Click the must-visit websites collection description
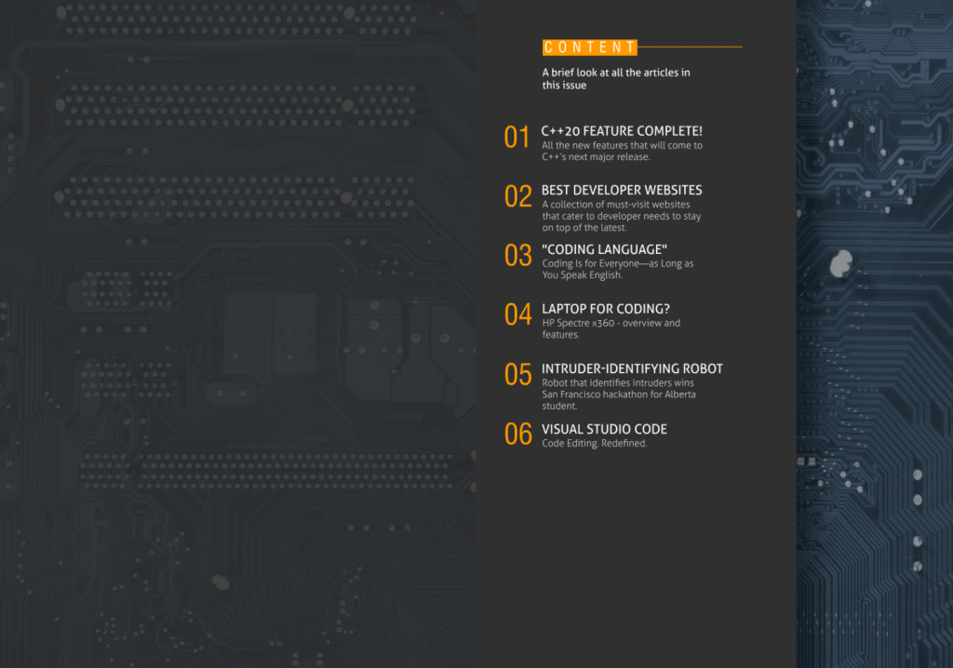The width and height of the screenshot is (953, 668). (622, 216)
